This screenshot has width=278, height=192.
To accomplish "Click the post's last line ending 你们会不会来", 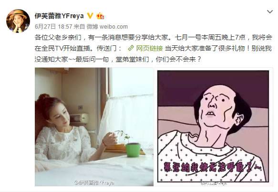I will (118, 59).
